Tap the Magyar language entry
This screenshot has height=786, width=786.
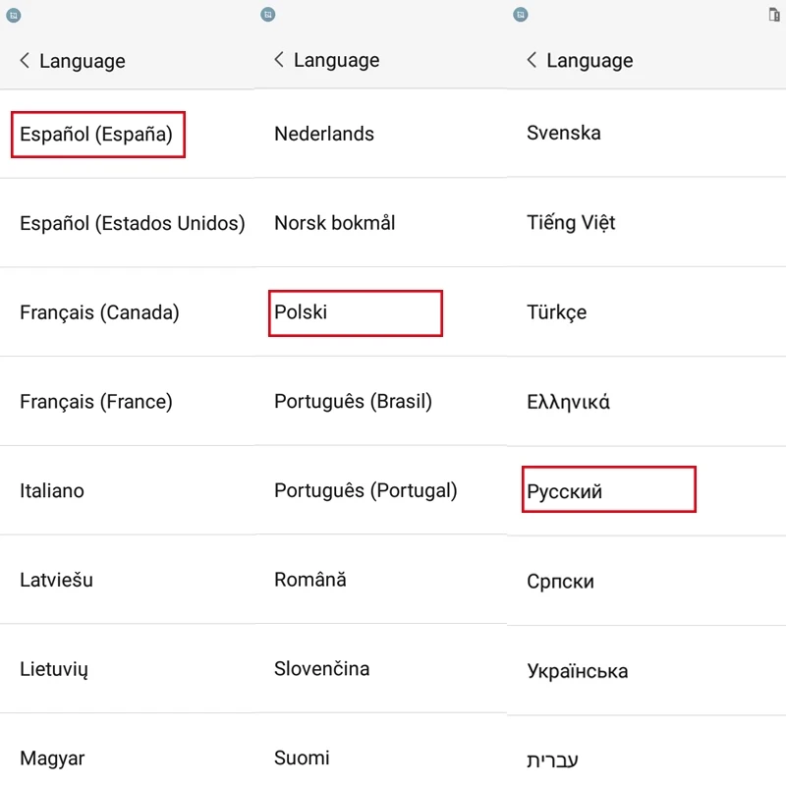[52, 758]
